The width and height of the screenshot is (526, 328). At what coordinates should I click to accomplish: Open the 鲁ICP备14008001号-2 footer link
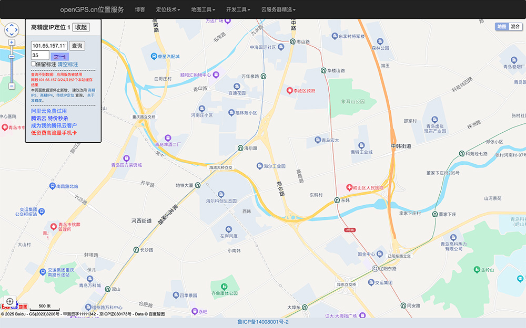point(263,322)
